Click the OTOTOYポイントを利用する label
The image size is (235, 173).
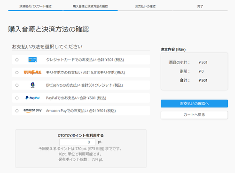click(x=81, y=135)
